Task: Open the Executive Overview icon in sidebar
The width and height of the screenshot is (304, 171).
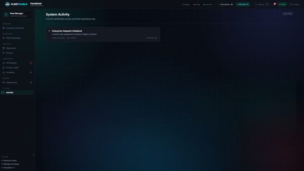Action: click(x=3, y=28)
